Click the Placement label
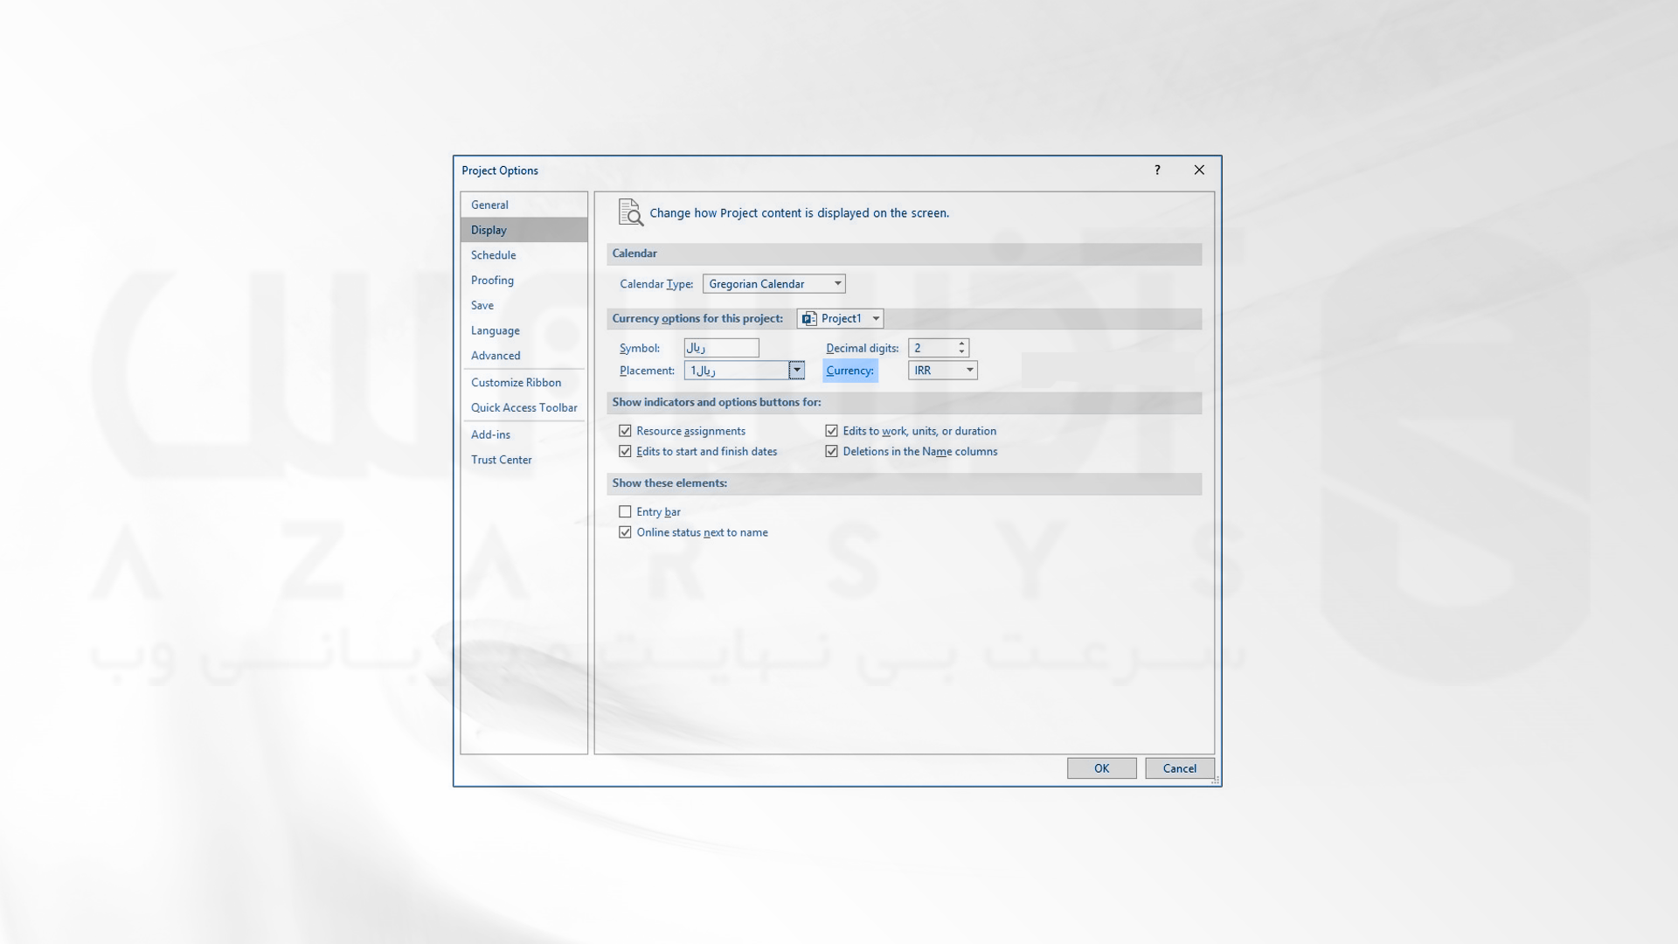 (647, 371)
